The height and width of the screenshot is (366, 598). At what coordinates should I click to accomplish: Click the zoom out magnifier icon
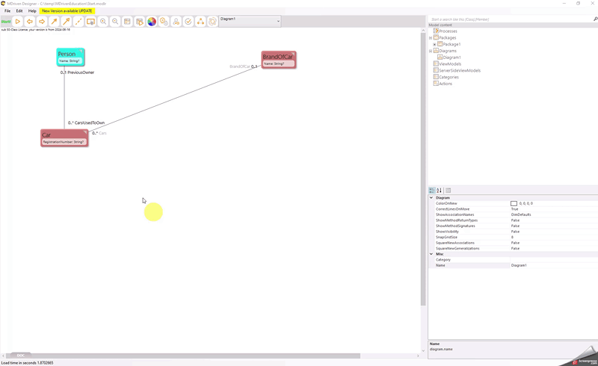[115, 22]
